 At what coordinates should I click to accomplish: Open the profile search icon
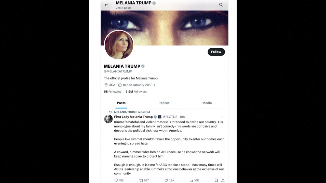coord(221,5)
